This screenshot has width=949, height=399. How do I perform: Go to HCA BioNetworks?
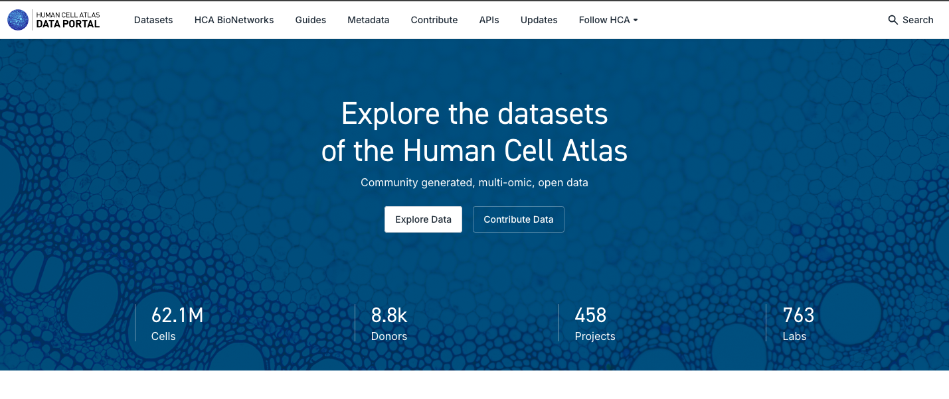(x=234, y=20)
